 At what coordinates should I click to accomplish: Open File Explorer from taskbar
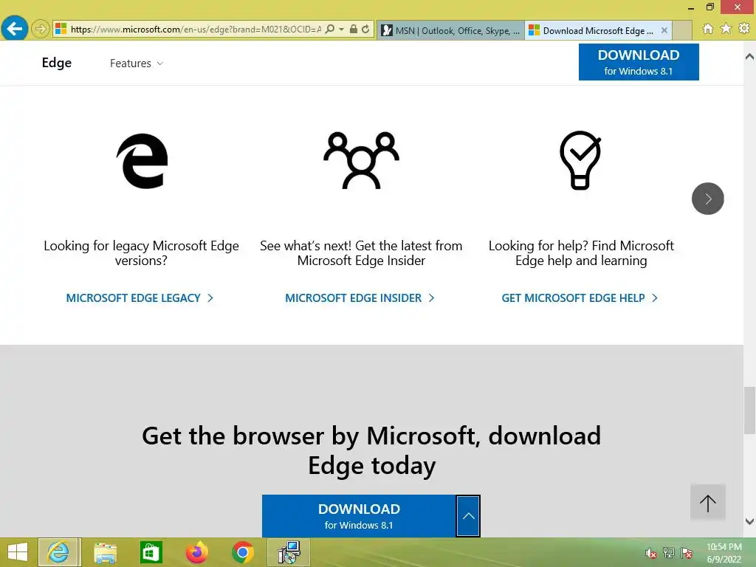(x=106, y=552)
